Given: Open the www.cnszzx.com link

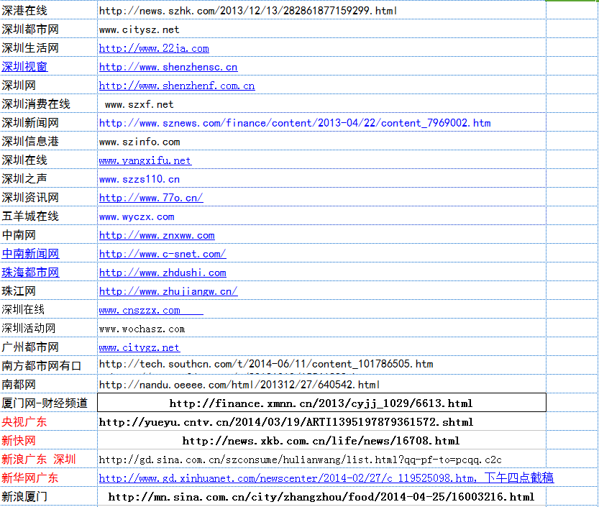Looking at the screenshot, I should click(x=151, y=311).
